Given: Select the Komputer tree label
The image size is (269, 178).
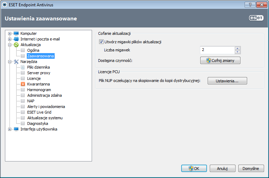Looking at the screenshot, I should pos(29,33).
